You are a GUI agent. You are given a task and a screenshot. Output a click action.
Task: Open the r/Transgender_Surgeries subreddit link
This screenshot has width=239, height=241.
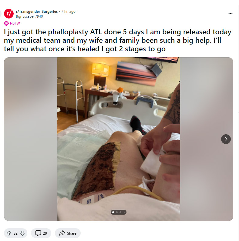pos(37,12)
